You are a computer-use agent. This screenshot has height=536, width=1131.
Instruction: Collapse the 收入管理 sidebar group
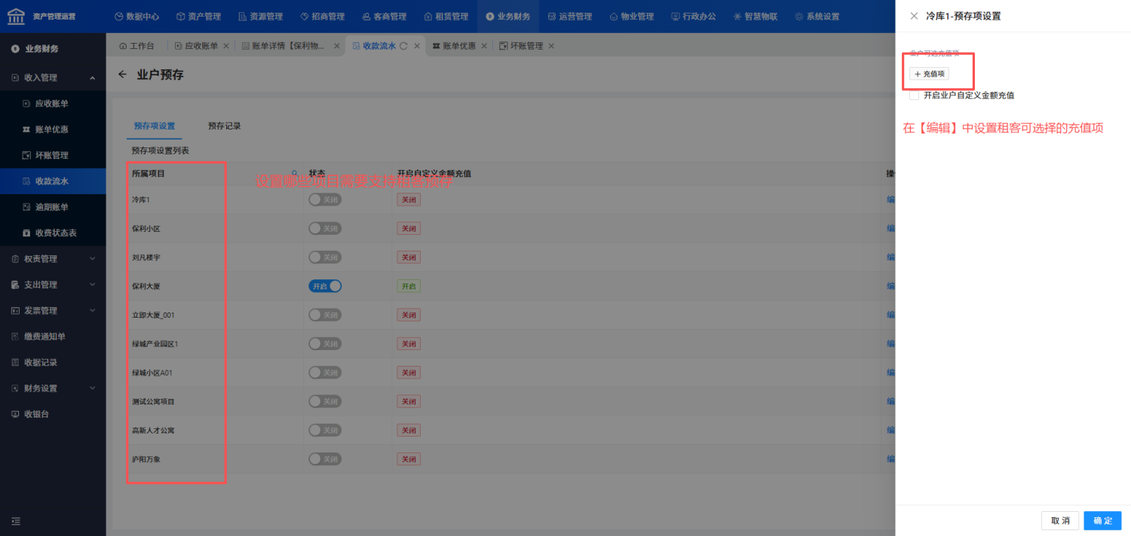tap(53, 78)
